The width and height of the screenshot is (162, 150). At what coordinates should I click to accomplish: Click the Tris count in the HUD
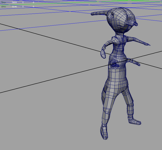14,2
